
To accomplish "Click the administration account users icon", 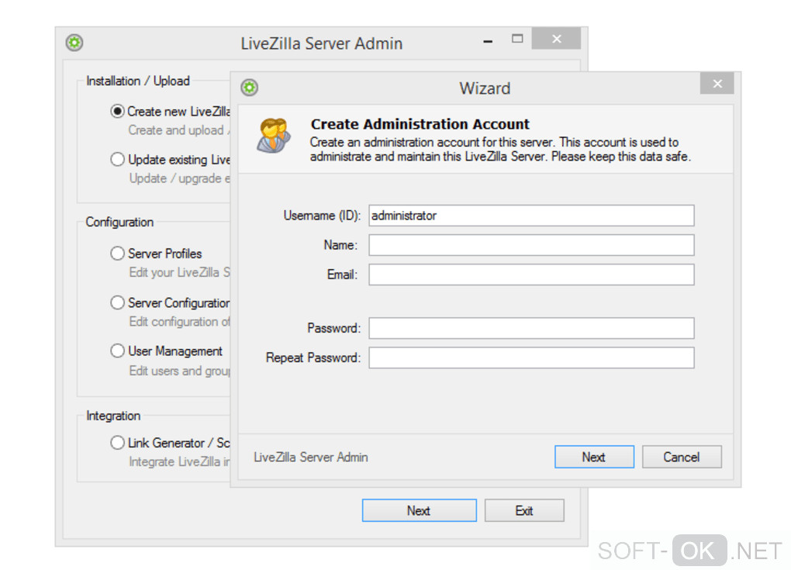I will point(274,135).
